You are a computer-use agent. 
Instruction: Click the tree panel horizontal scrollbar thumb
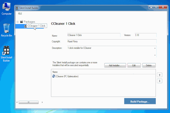click(x=29, y=102)
